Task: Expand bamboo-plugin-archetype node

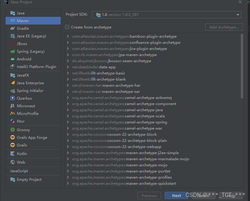Action: click(68, 36)
